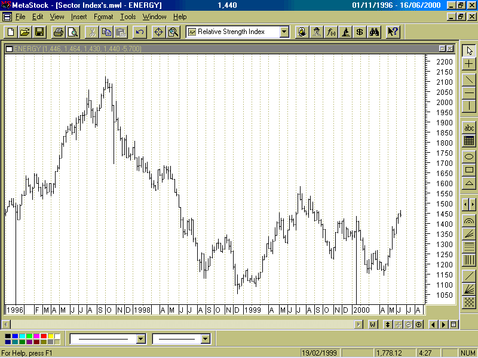Screen dimensions: 478x358
Task: Create a new chart with New icon
Action: click(11, 32)
